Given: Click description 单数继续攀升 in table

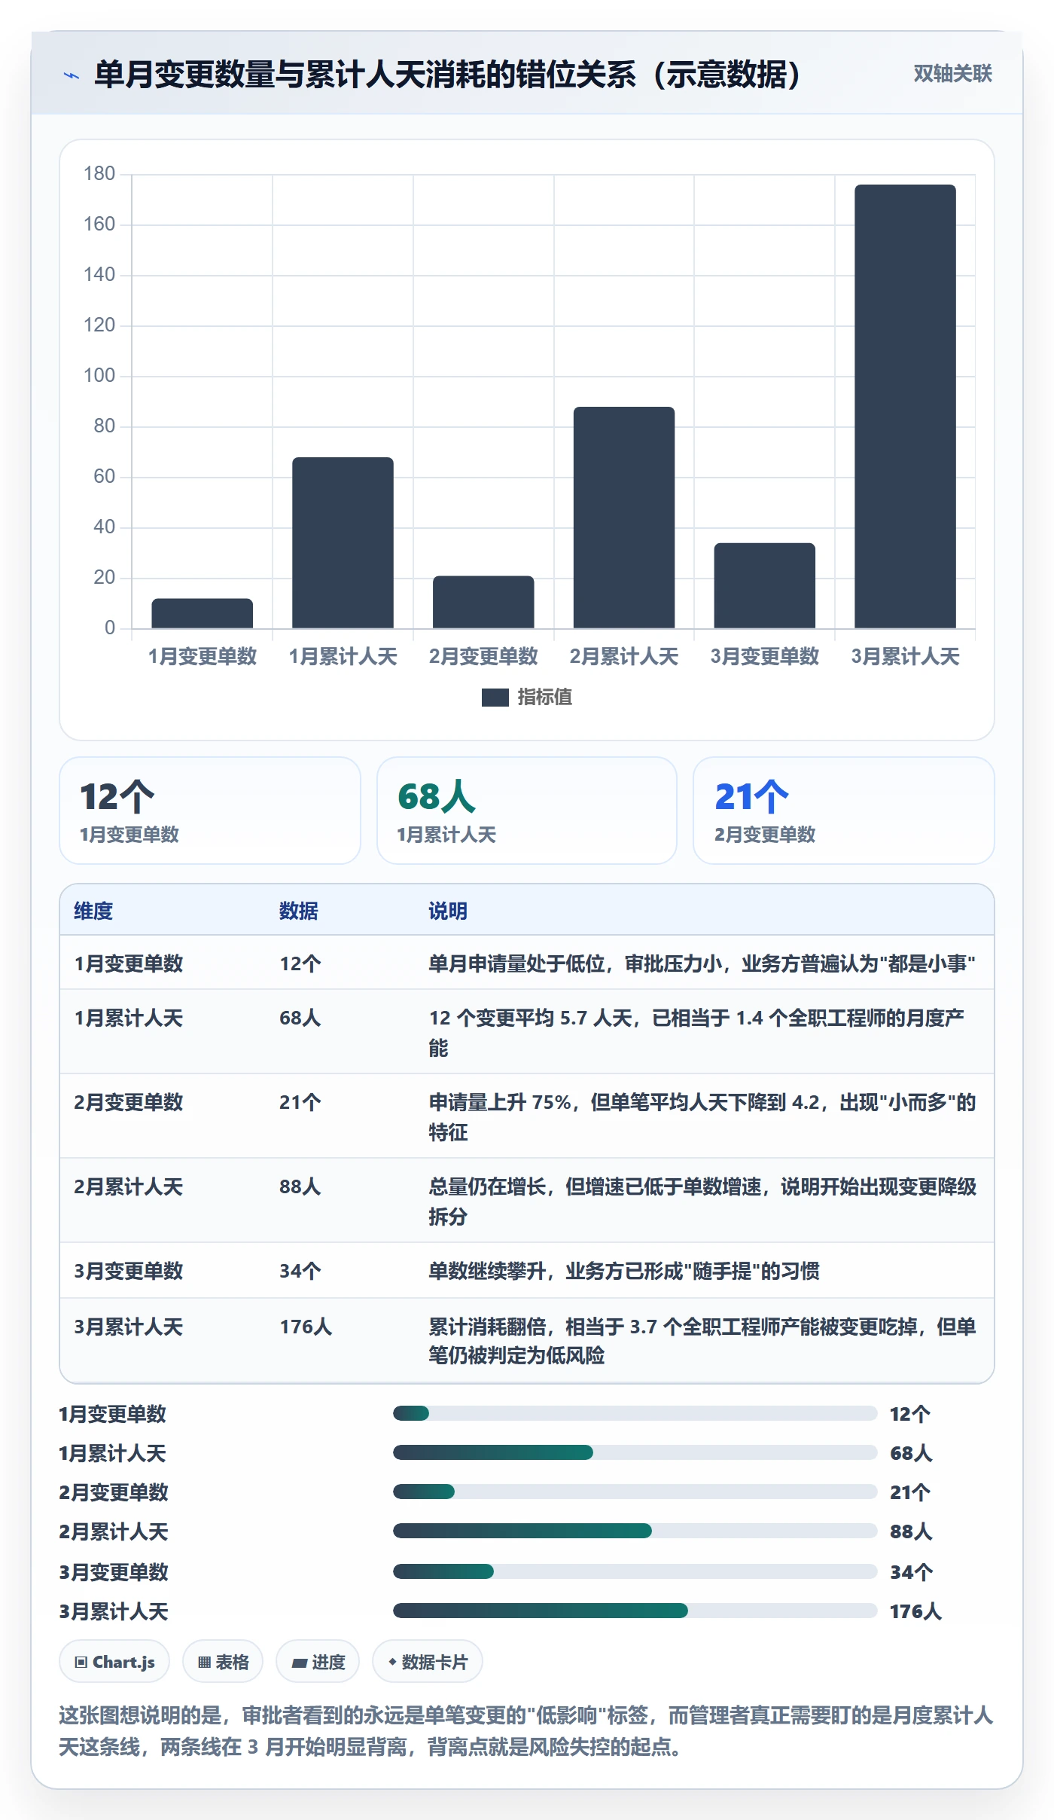Looking at the screenshot, I should (x=624, y=1271).
